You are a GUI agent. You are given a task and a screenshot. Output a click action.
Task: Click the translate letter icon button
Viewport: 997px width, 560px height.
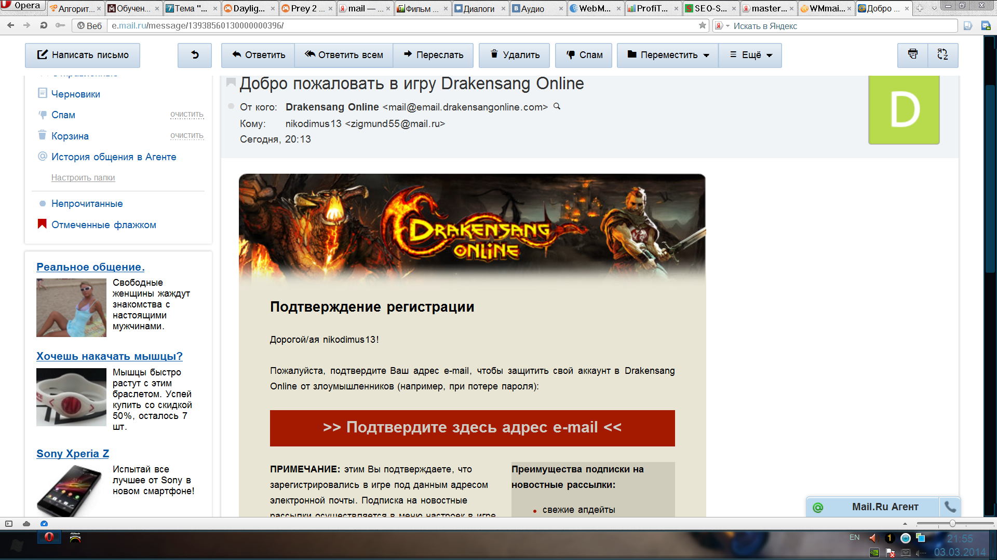click(943, 55)
